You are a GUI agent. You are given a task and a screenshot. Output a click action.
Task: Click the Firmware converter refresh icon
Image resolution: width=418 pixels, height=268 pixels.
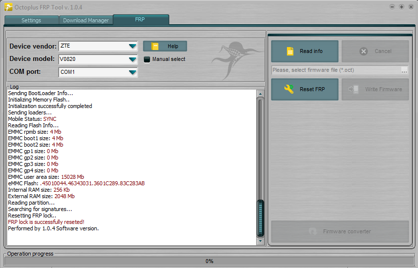(312, 231)
